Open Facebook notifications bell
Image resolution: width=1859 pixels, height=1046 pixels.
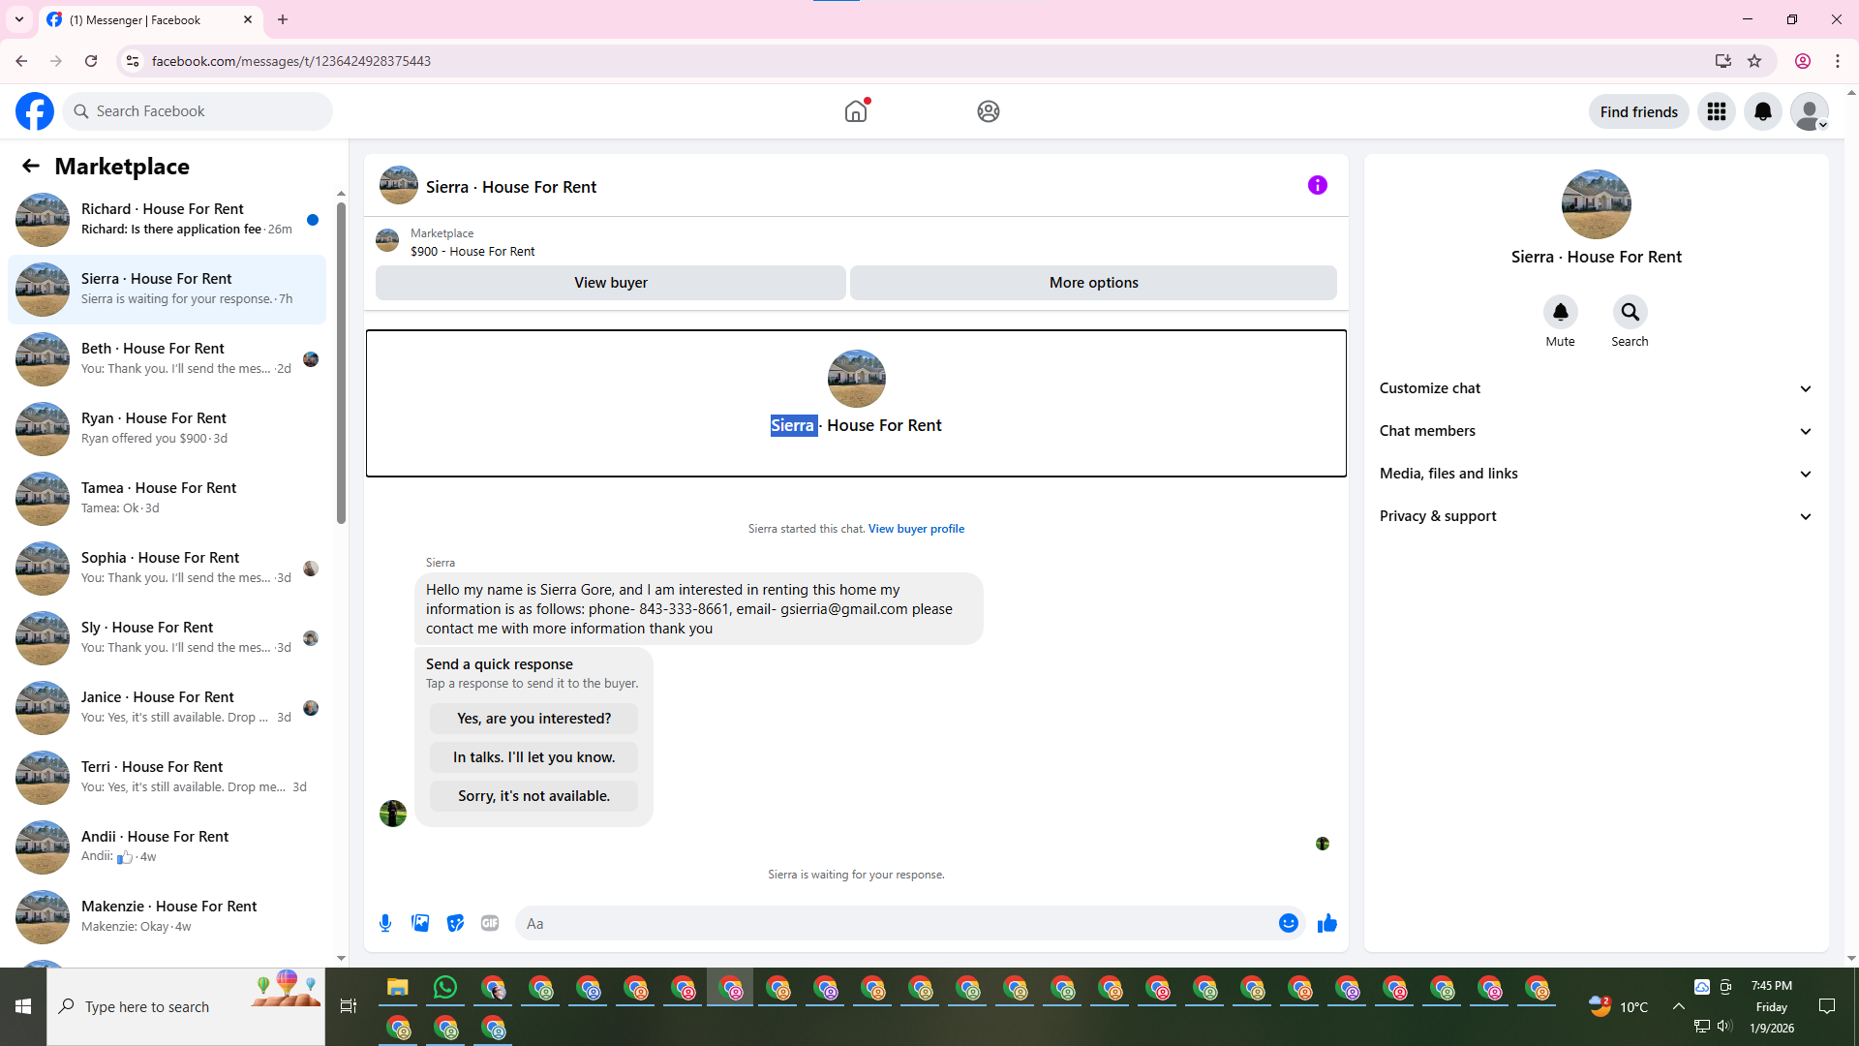(x=1762, y=111)
